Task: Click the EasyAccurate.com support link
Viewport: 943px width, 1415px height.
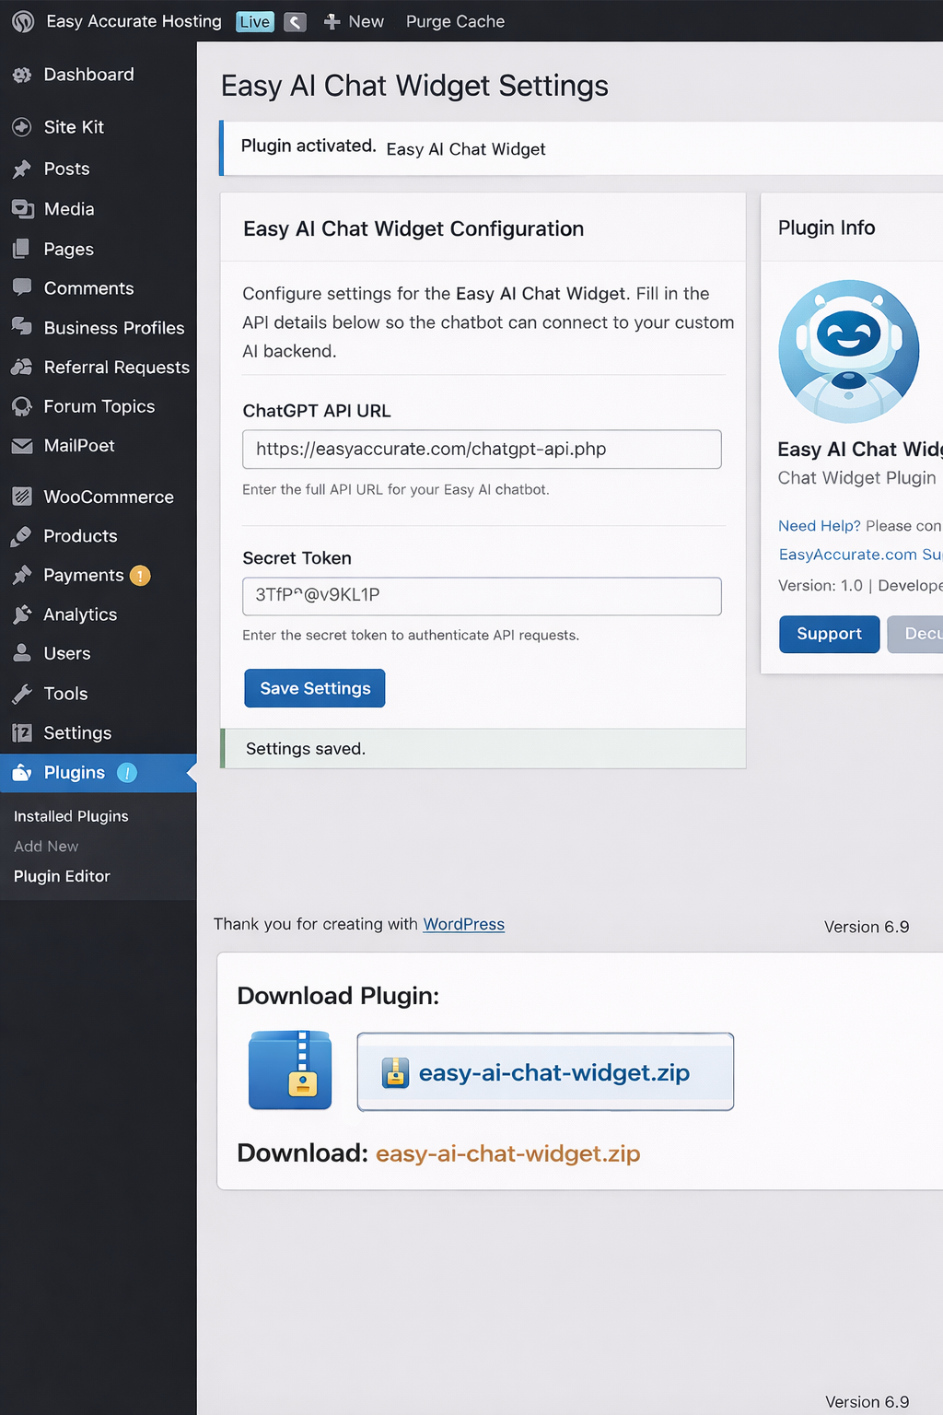Action: [859, 555]
